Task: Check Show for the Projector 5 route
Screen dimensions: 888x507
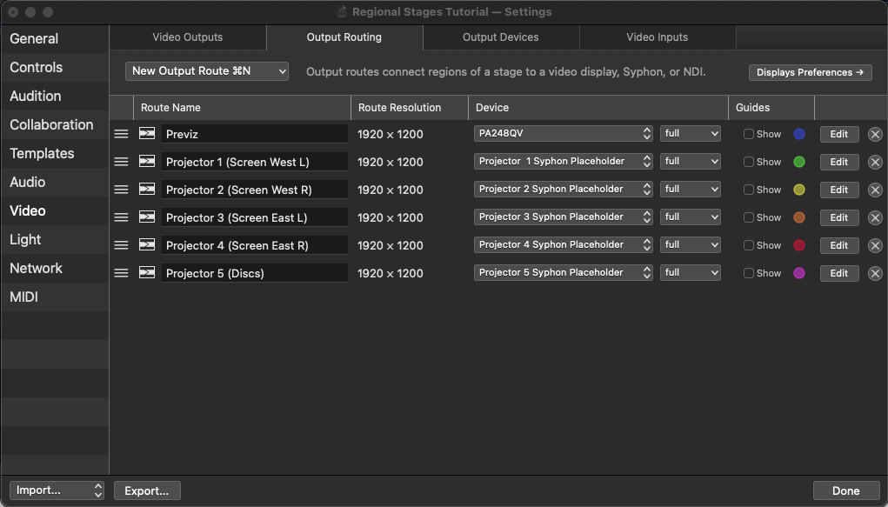Action: (x=748, y=273)
